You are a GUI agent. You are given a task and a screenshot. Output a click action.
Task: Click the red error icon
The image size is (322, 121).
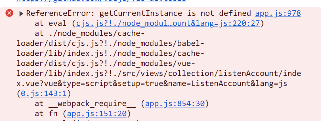(9, 13)
